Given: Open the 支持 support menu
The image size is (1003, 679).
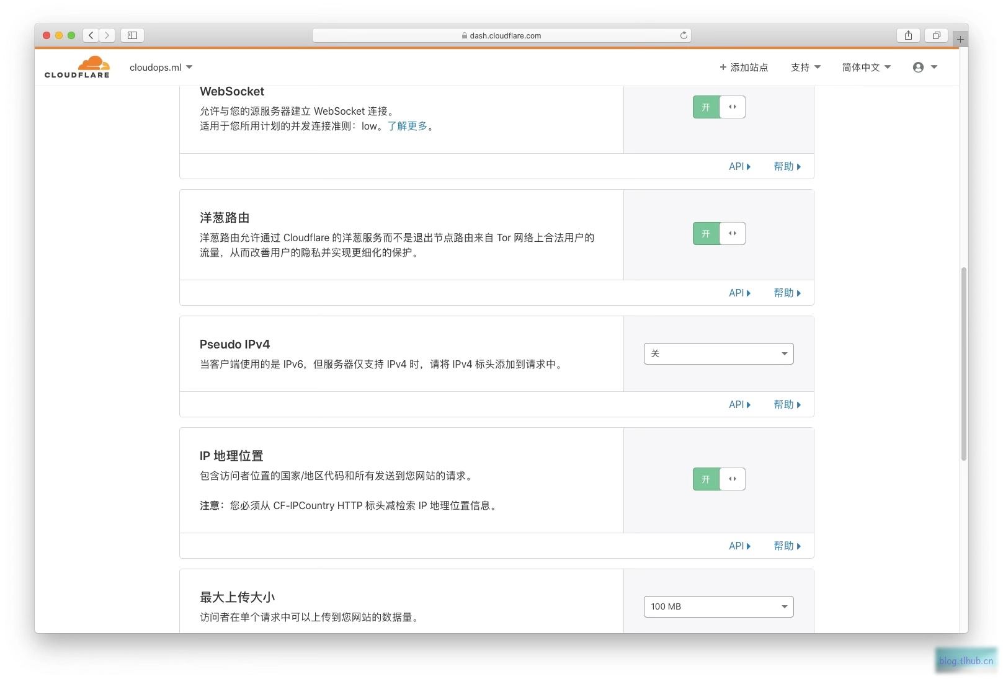Looking at the screenshot, I should click(806, 67).
